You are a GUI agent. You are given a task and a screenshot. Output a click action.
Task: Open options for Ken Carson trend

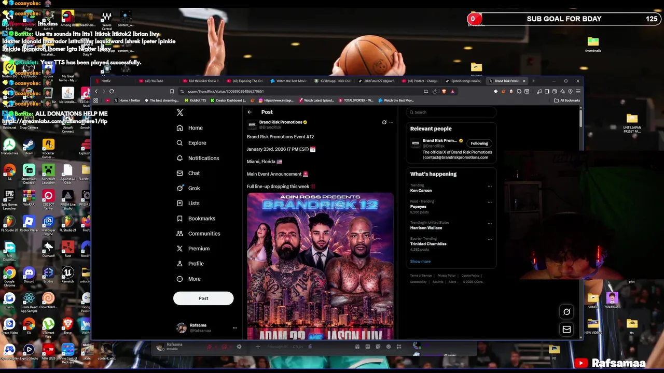click(x=489, y=186)
